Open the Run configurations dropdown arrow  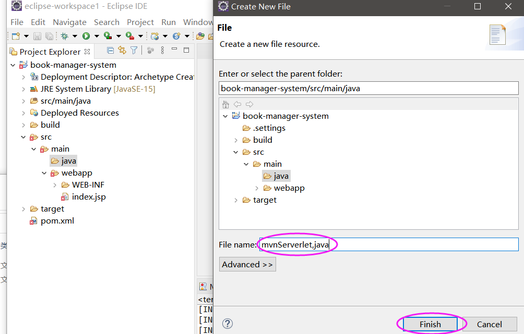coord(97,36)
